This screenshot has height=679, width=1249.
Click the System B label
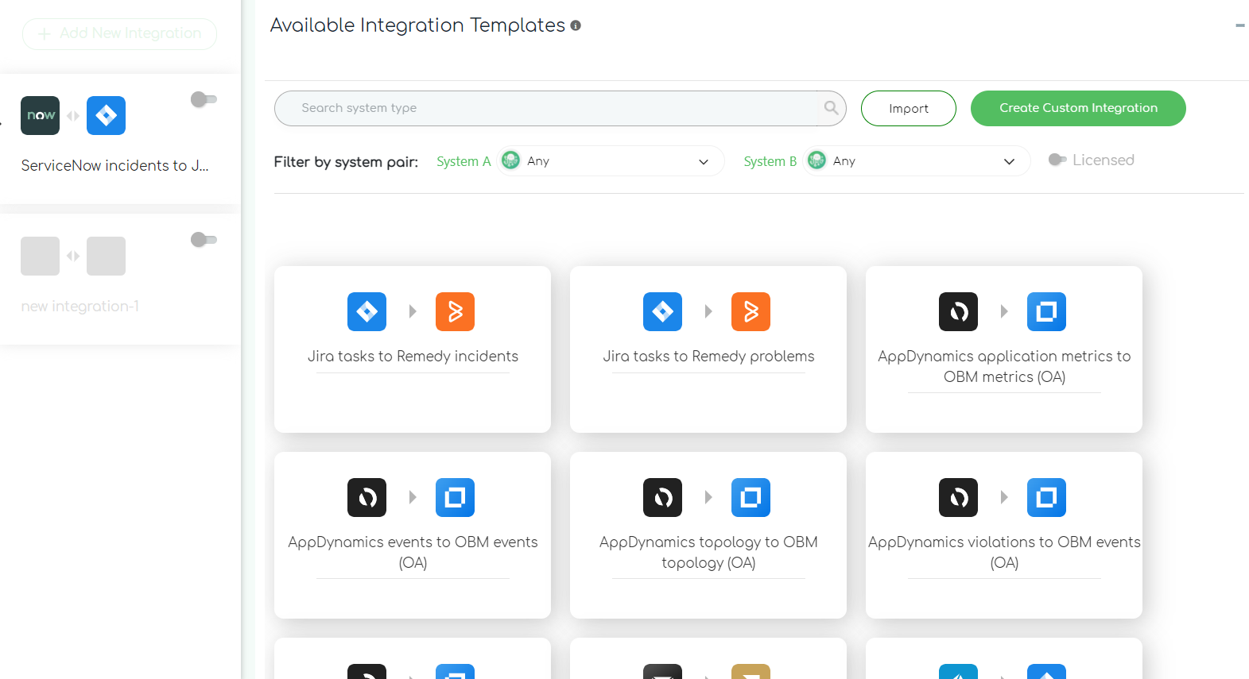pos(770,161)
